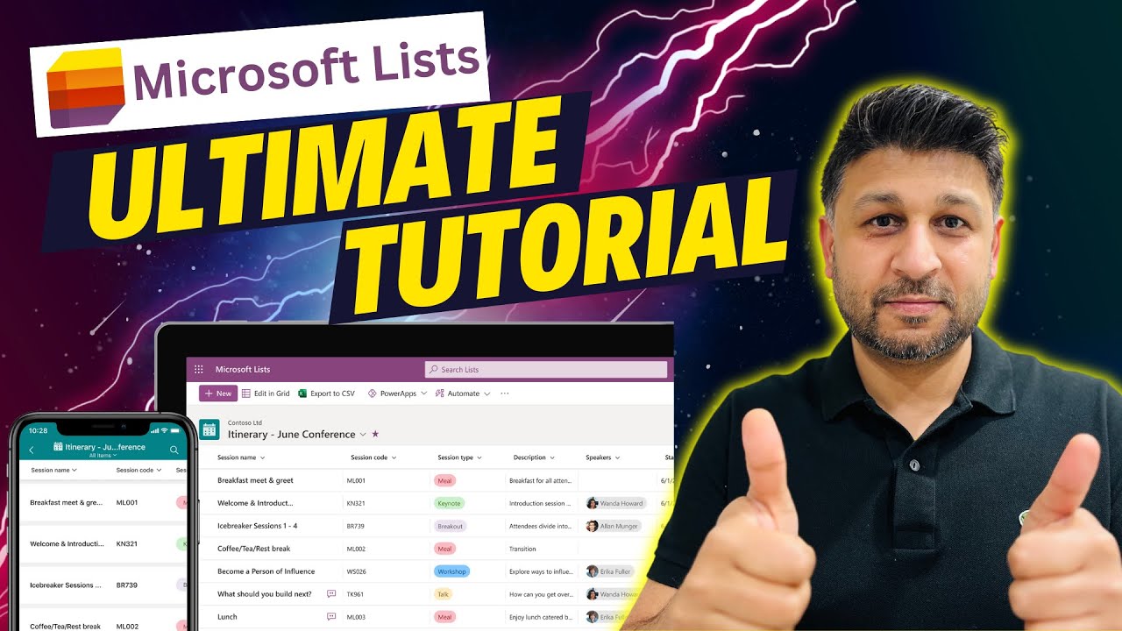Click the Allan Munger speaker chip
This screenshot has height=631, width=1122.
(x=614, y=526)
